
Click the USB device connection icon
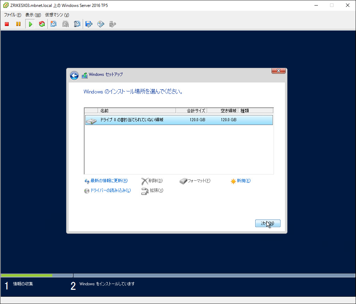click(112, 24)
